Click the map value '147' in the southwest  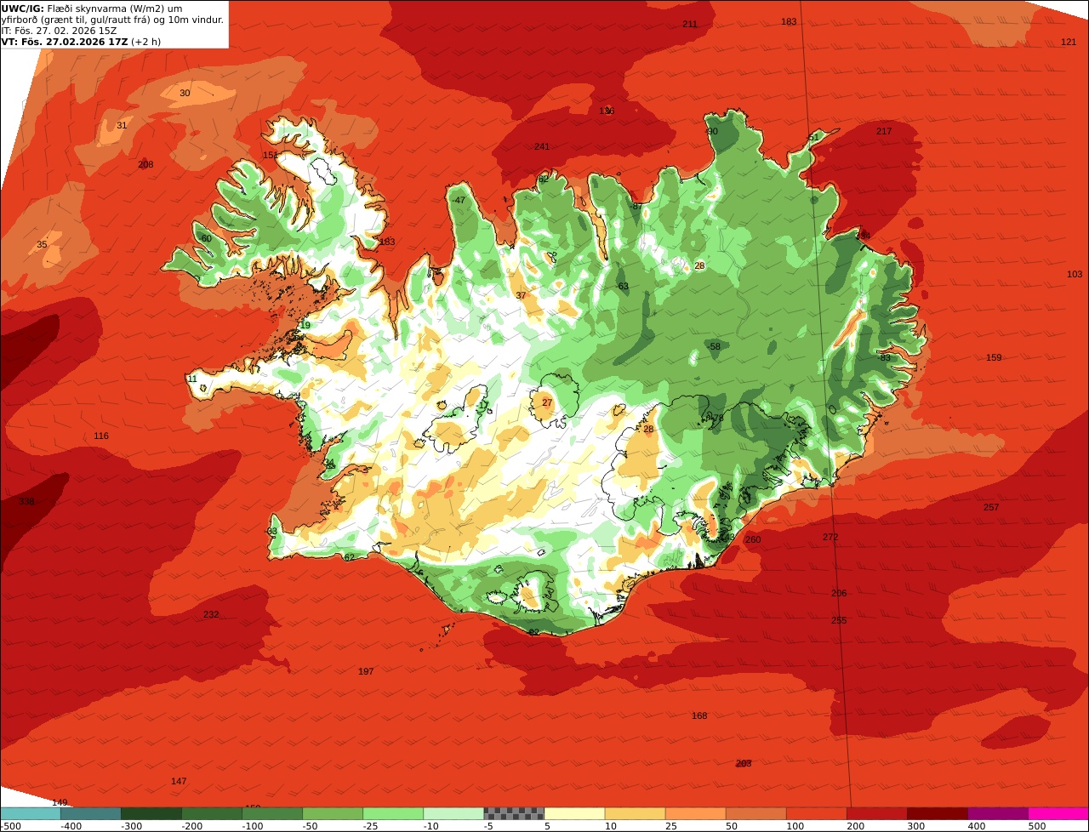(x=179, y=781)
